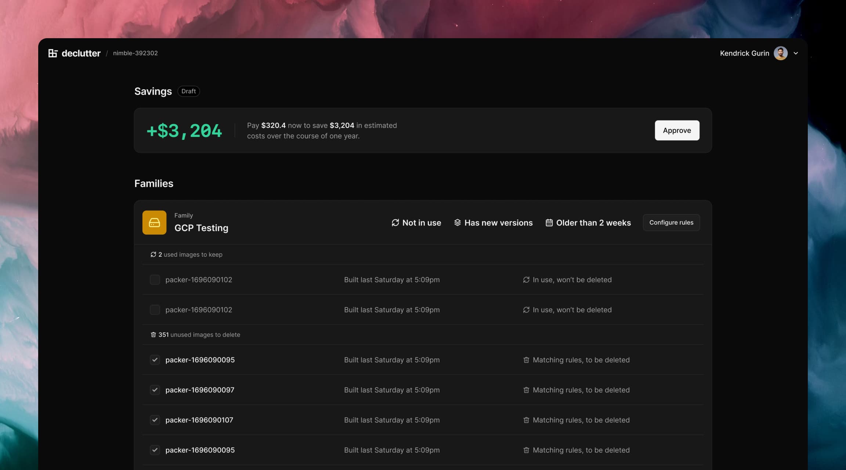Click the 'Approve' button to confirm savings
The height and width of the screenshot is (470, 846).
(x=677, y=130)
